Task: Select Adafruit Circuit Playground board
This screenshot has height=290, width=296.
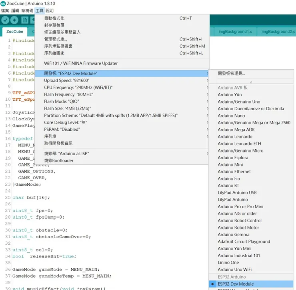Action: pos(244,241)
